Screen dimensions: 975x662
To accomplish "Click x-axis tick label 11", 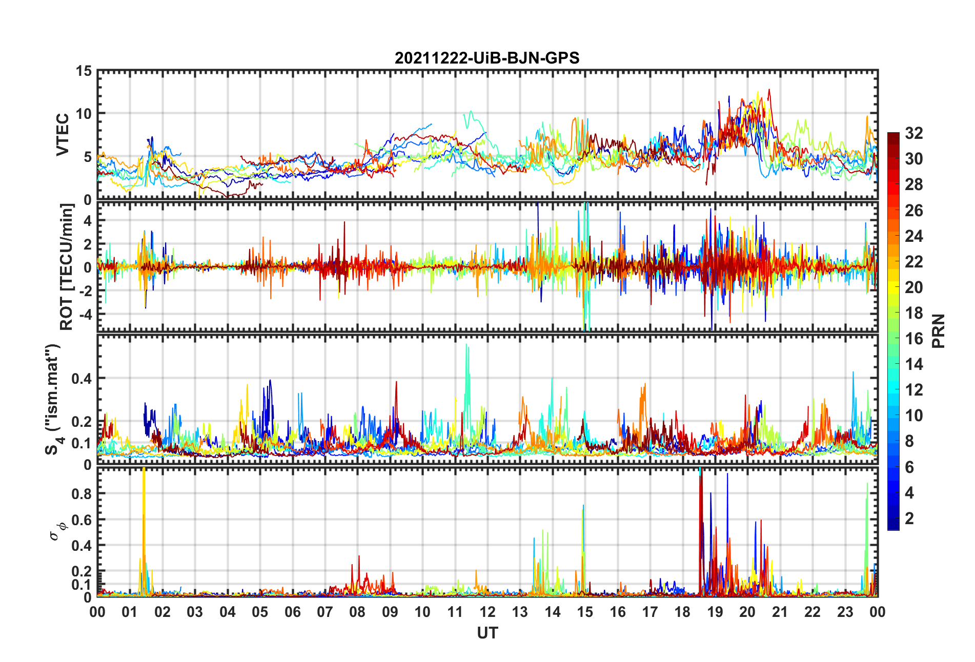I will (x=455, y=612).
